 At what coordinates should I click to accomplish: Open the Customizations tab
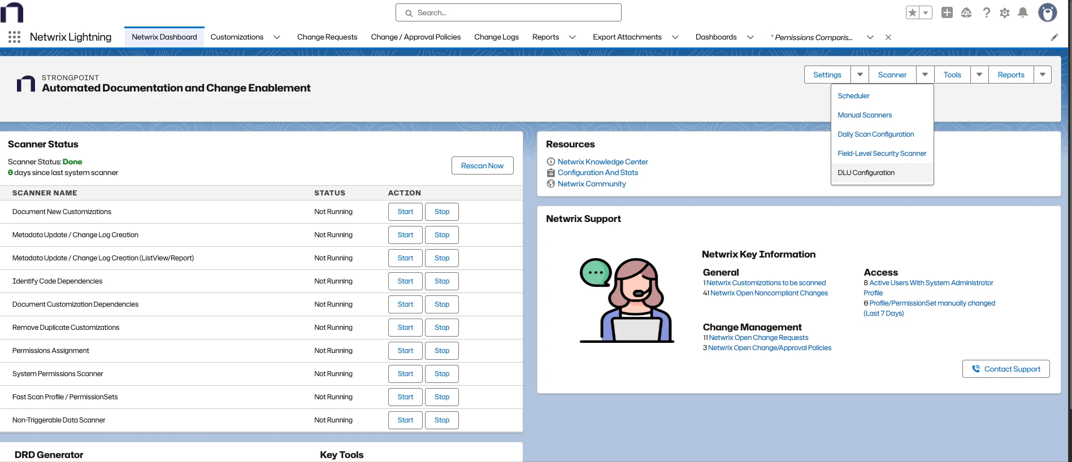(237, 37)
